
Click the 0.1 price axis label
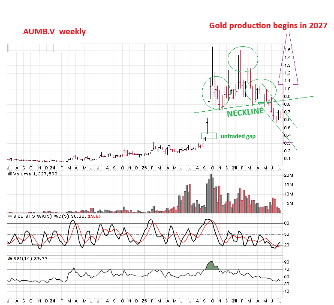pyautogui.click(x=287, y=159)
